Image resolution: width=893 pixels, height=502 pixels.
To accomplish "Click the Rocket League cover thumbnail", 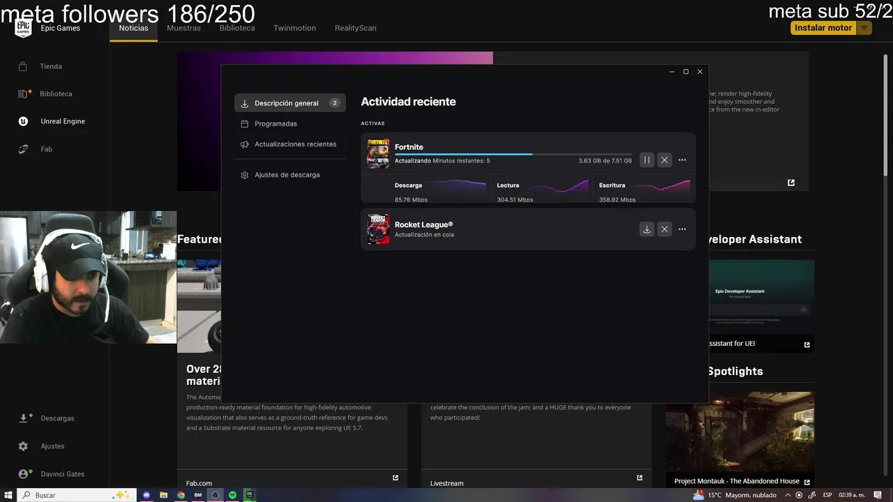I will click(x=378, y=229).
